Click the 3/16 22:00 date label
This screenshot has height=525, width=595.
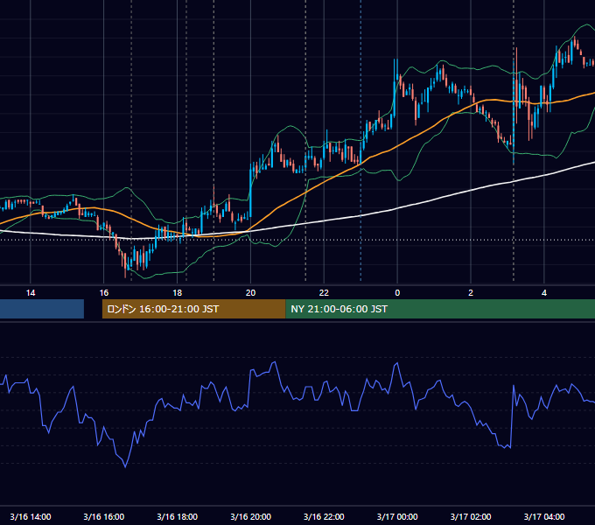click(x=324, y=516)
